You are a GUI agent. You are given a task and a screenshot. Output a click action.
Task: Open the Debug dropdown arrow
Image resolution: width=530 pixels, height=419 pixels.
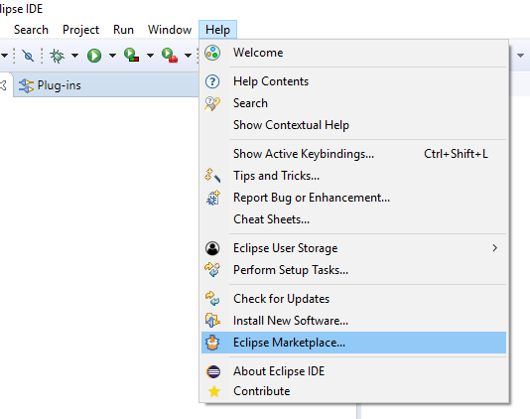point(74,56)
